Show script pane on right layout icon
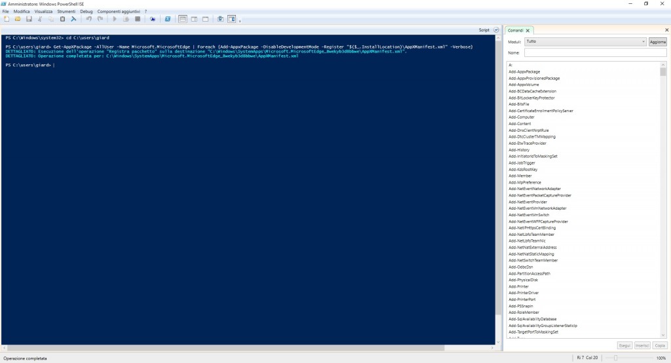 coord(194,19)
